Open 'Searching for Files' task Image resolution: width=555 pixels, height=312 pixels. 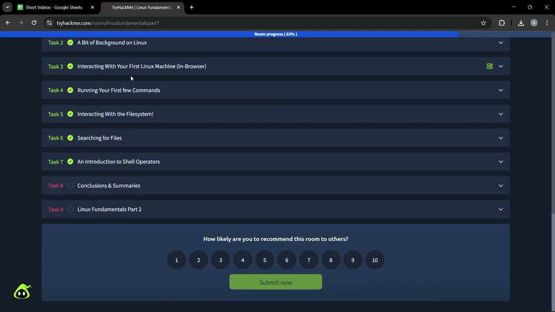pos(100,138)
